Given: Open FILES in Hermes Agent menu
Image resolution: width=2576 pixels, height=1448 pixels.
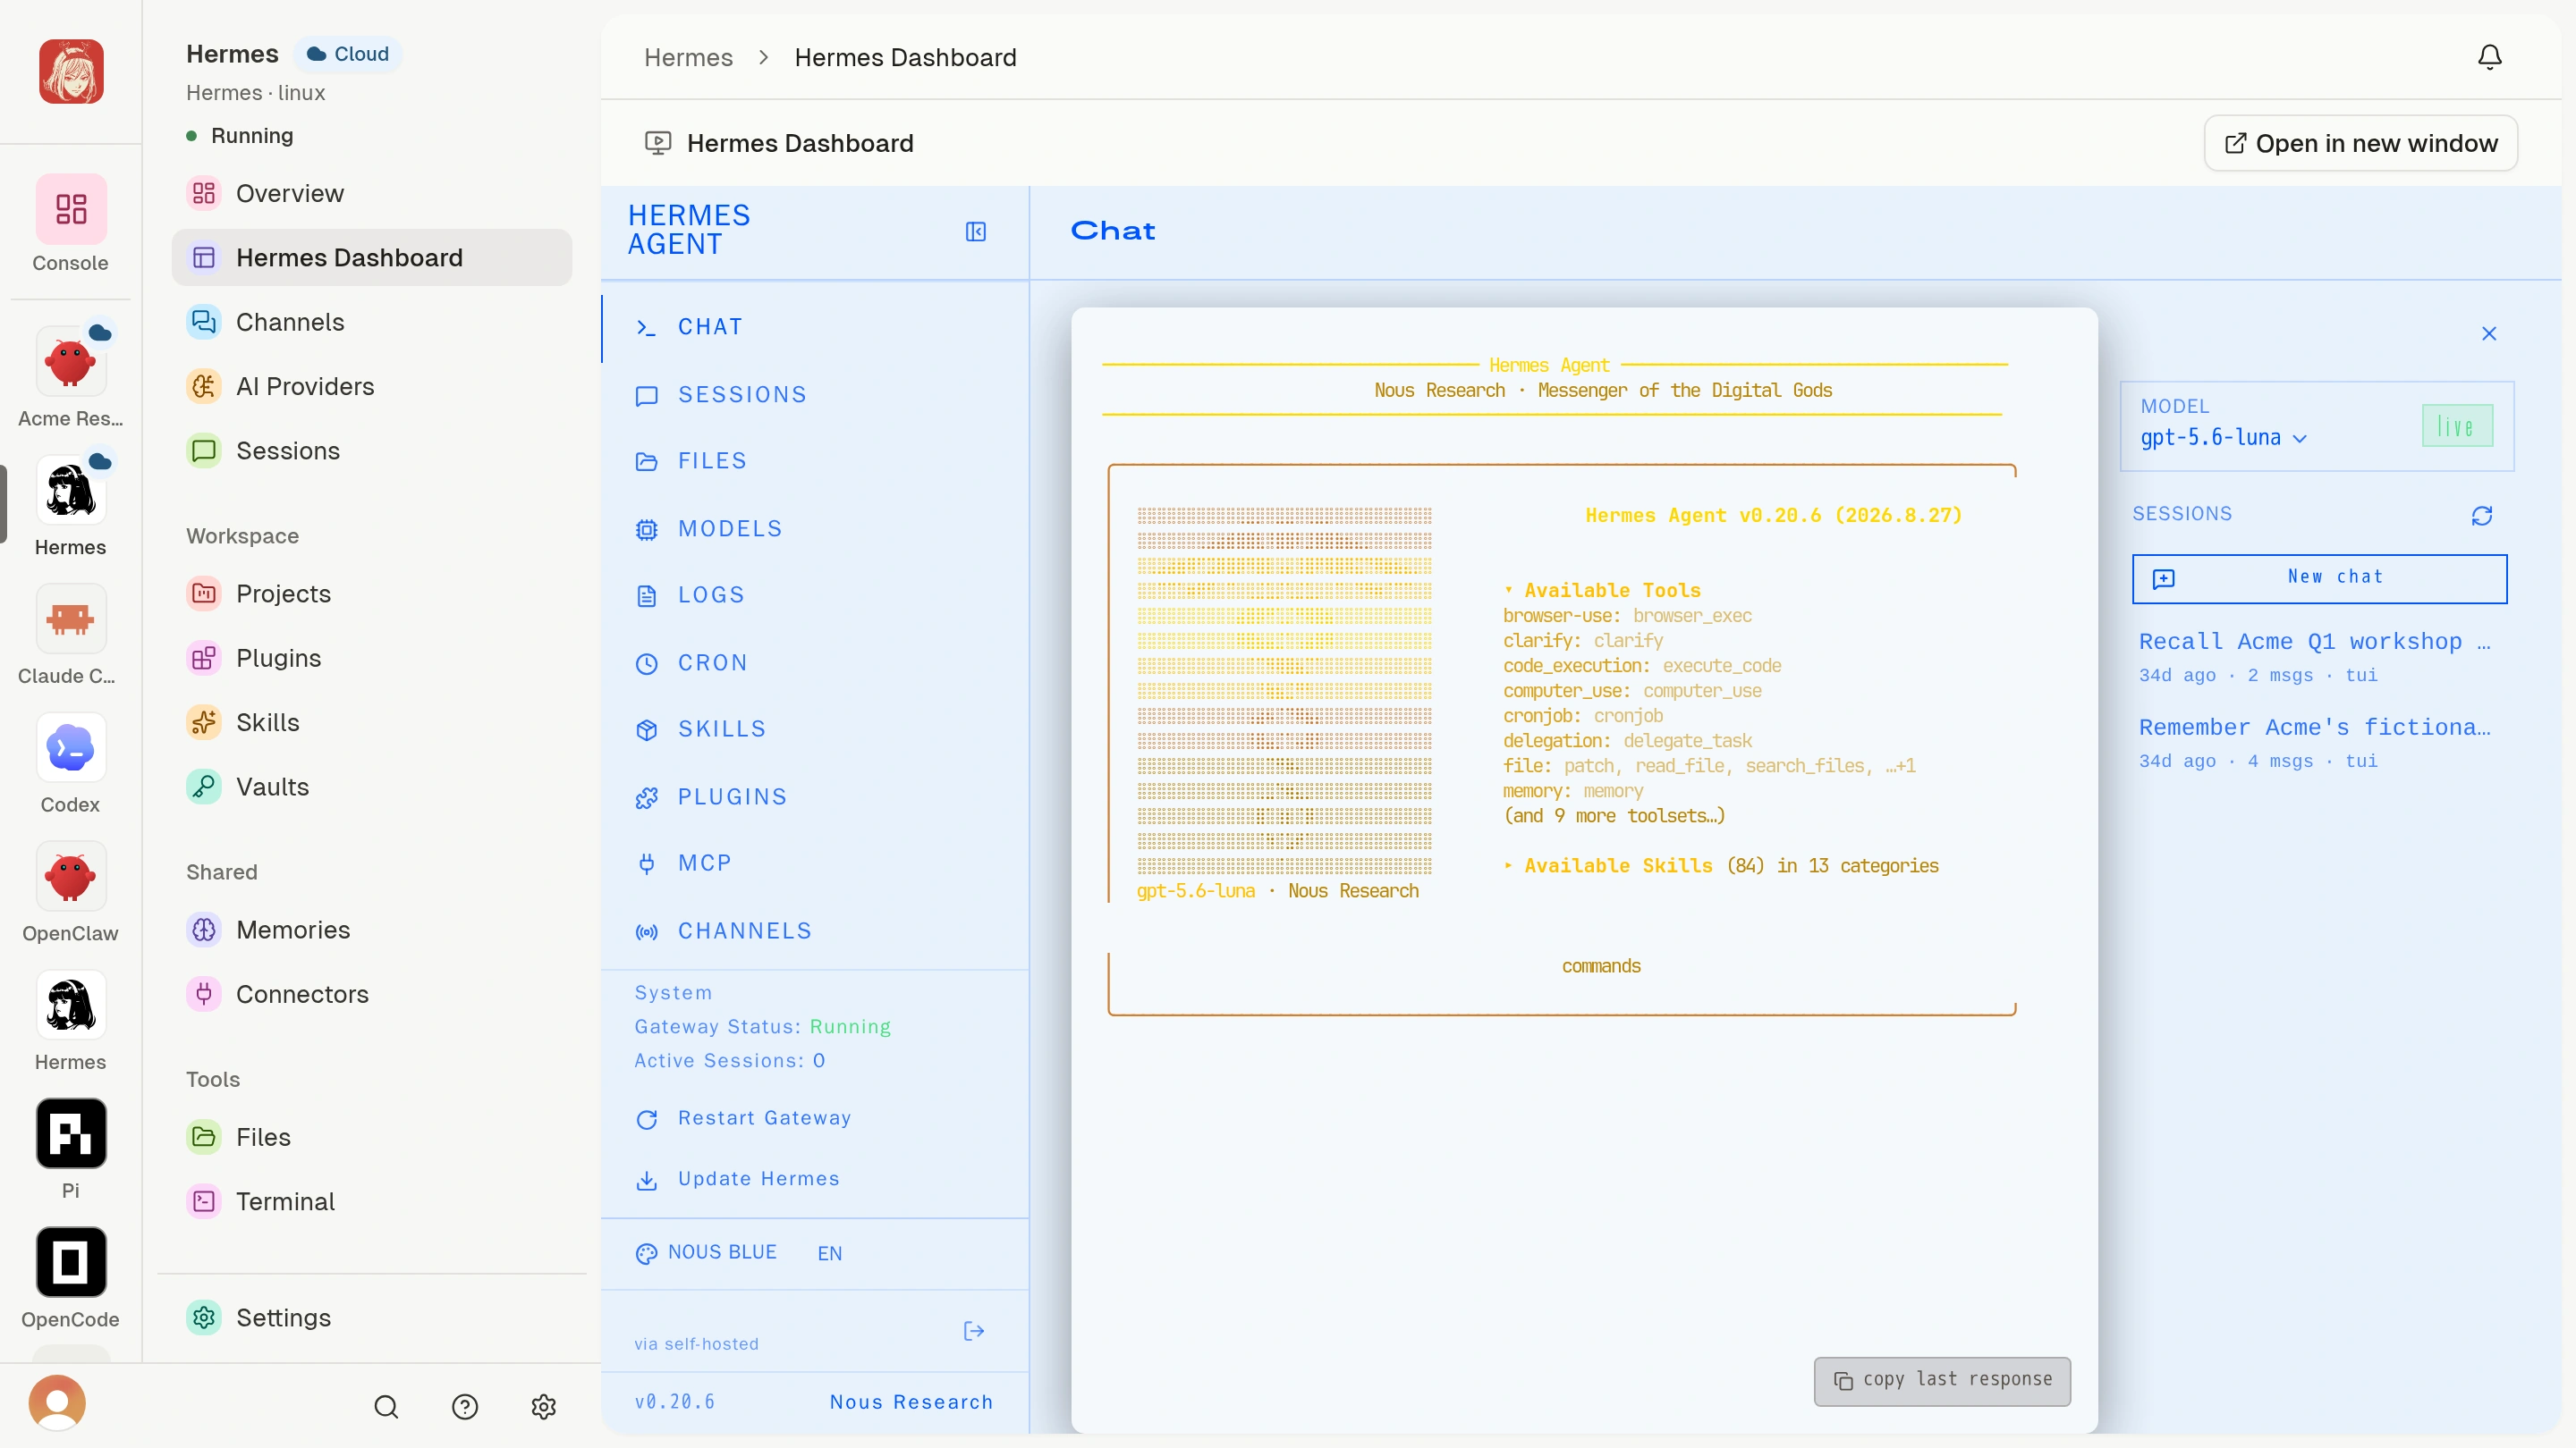Looking at the screenshot, I should click(815, 462).
